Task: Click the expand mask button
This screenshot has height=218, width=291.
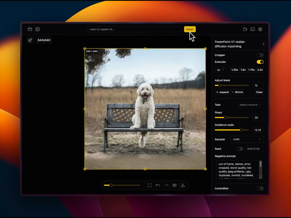Action: (222, 92)
